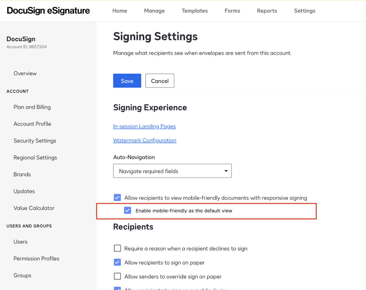Uncheck Allow recipients to sign on paper

pos(117,262)
